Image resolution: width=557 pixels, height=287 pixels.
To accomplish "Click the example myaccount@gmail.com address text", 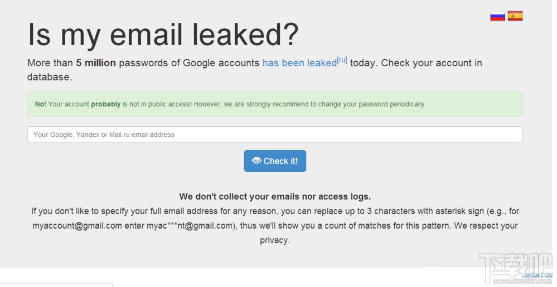I will [x=77, y=226].
